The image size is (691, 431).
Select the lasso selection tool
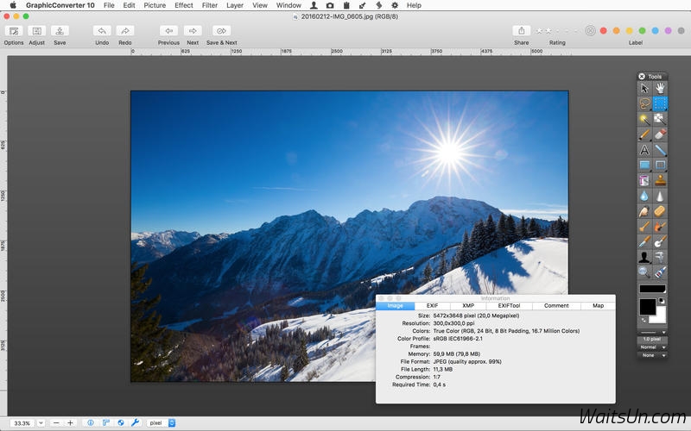pos(644,103)
